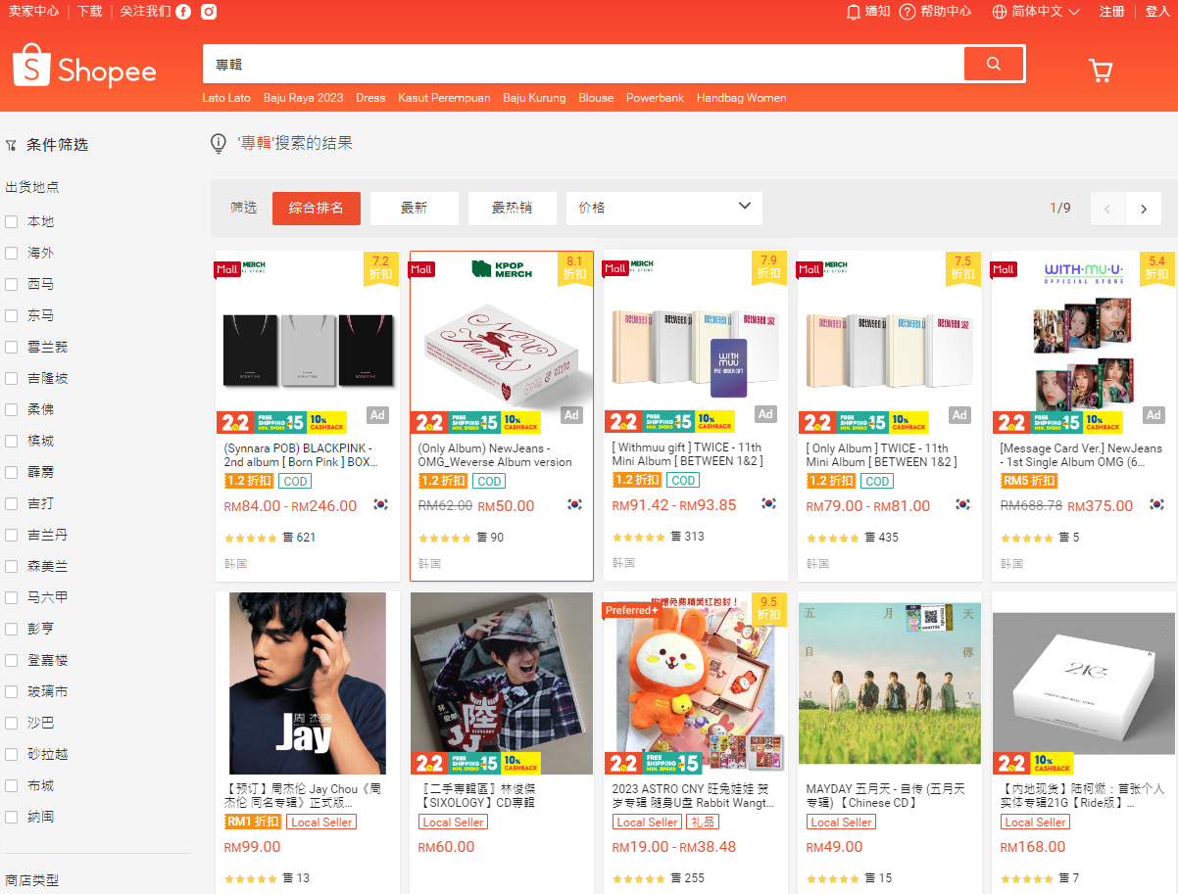
Task: Go to previous results page arrow
Action: 1107,209
